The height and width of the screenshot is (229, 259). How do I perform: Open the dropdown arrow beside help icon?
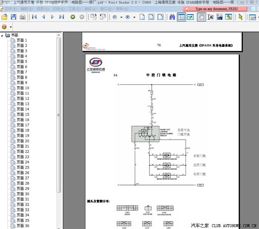(11, 27)
